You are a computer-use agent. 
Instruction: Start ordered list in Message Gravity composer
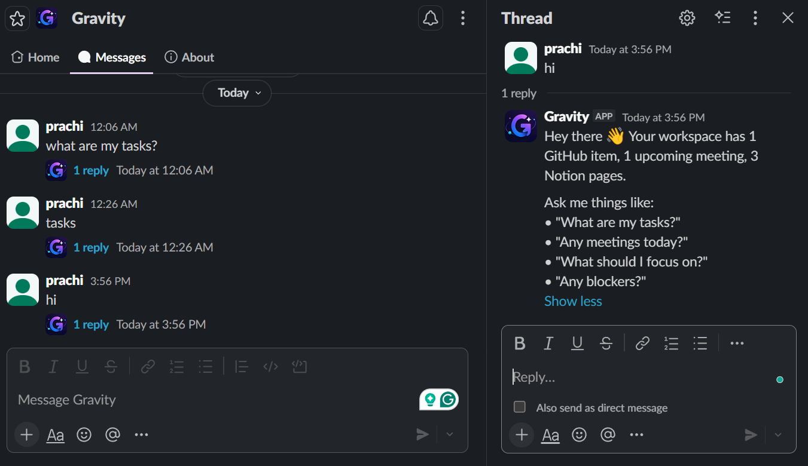(x=176, y=366)
